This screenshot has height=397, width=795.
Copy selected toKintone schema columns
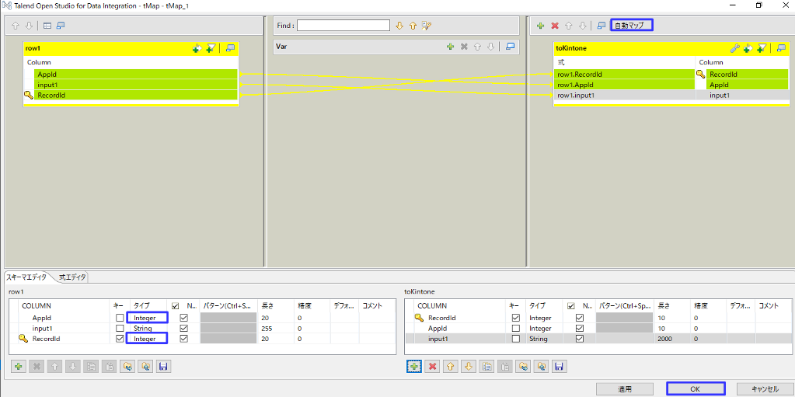pos(486,367)
